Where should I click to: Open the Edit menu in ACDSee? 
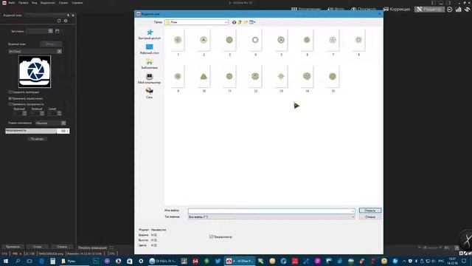(x=23, y=3)
